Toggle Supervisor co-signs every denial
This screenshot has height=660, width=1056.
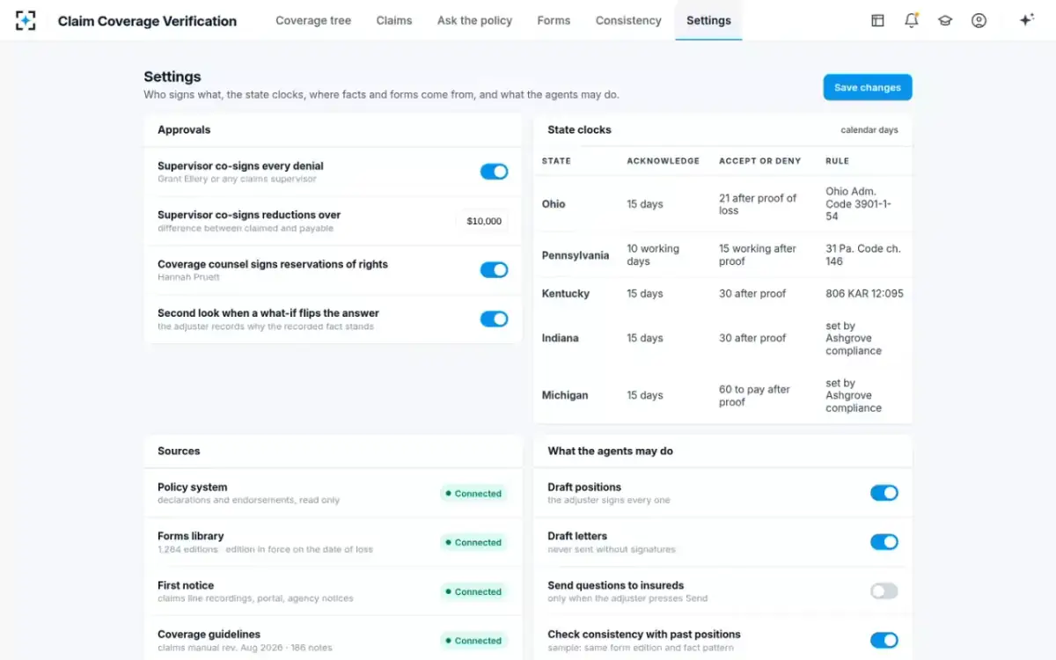pos(494,172)
